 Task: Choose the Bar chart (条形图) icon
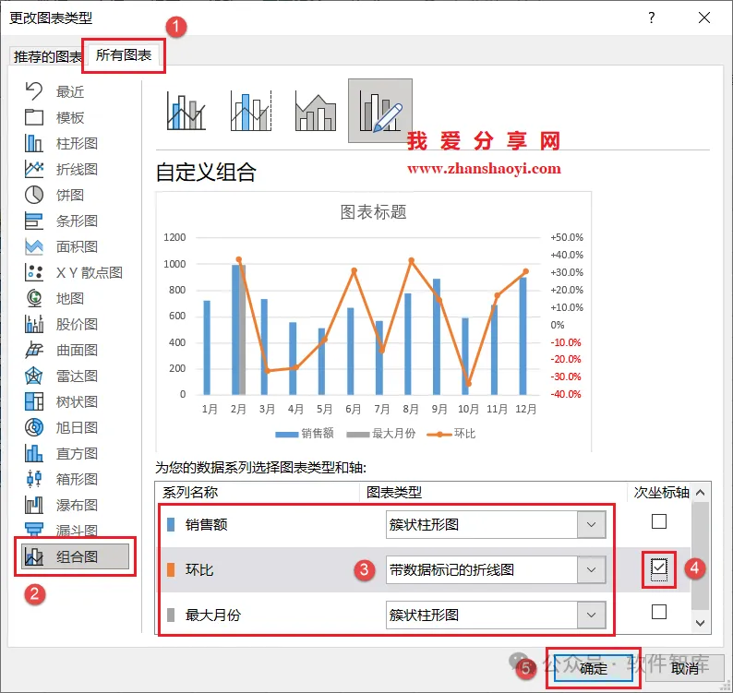33,221
